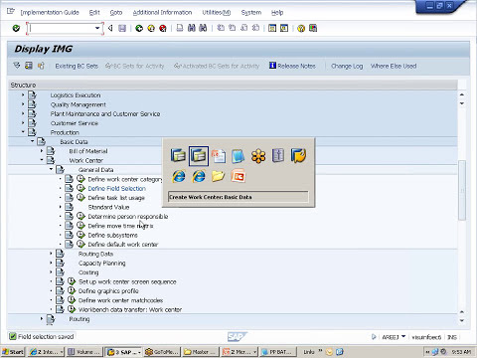Select Define move time matrix row
Viewport: 477px width, 358px height.
pyautogui.click(x=120, y=226)
